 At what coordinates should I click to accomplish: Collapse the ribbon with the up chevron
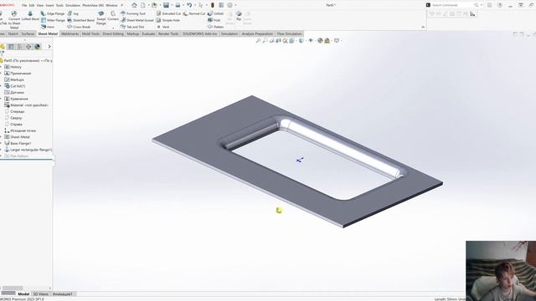(x=423, y=27)
